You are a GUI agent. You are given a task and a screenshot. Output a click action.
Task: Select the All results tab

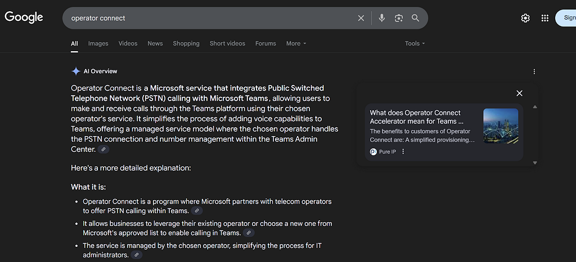point(74,43)
